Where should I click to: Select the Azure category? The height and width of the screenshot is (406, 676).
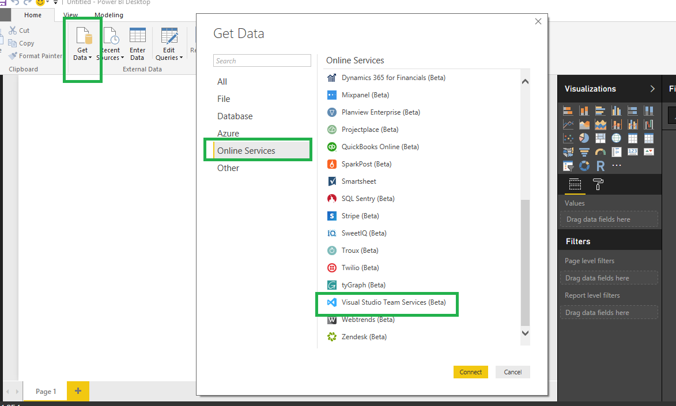pos(228,134)
